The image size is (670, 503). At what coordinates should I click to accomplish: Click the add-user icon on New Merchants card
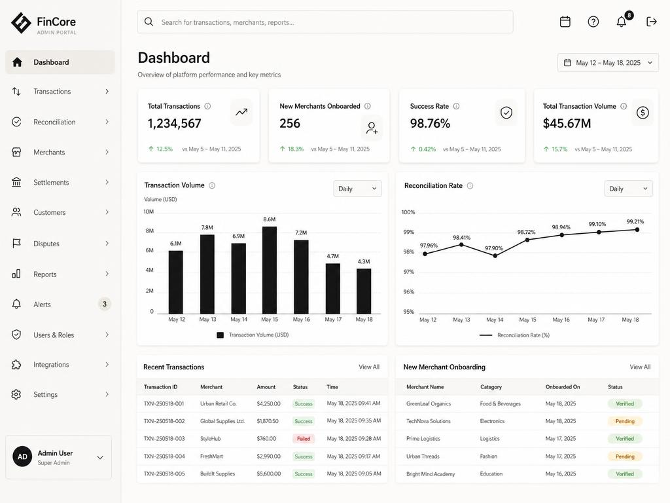click(x=372, y=128)
